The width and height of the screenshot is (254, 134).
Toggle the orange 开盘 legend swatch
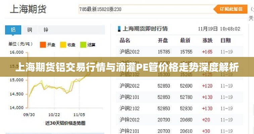pyautogui.click(x=43, y=44)
